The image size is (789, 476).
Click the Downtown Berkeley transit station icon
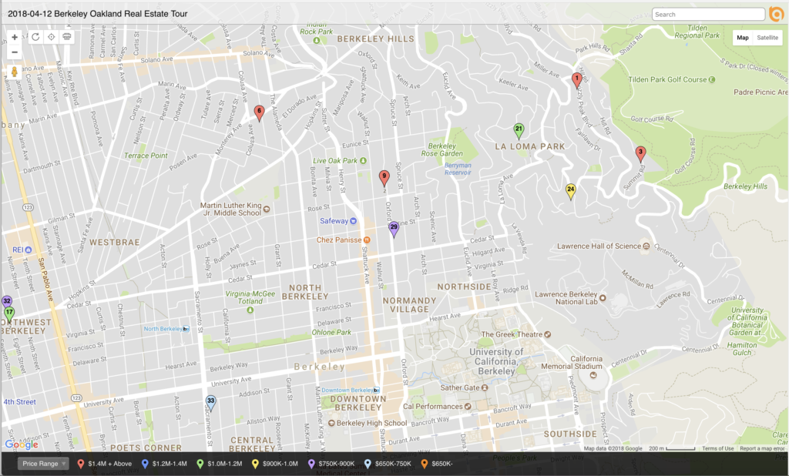376,390
